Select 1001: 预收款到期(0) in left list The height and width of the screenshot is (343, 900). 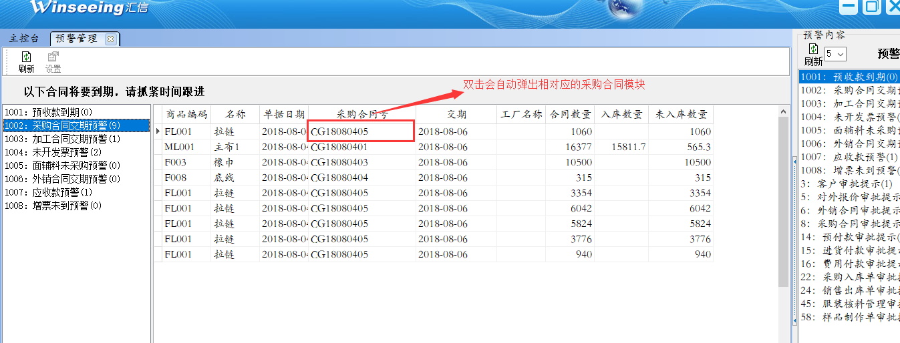point(76,112)
